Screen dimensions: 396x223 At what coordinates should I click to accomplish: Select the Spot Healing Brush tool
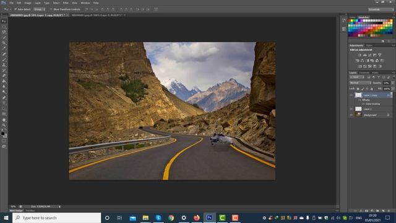click(x=4, y=54)
